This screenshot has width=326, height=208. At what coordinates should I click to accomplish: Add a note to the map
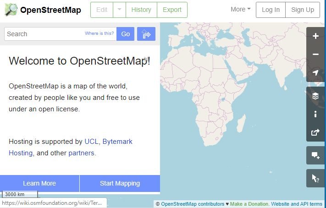coord(315,156)
